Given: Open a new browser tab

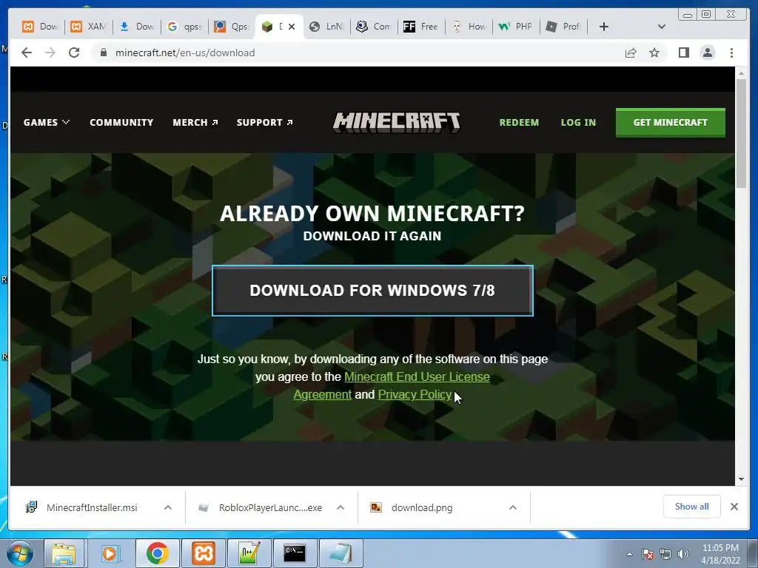Looking at the screenshot, I should coord(604,27).
